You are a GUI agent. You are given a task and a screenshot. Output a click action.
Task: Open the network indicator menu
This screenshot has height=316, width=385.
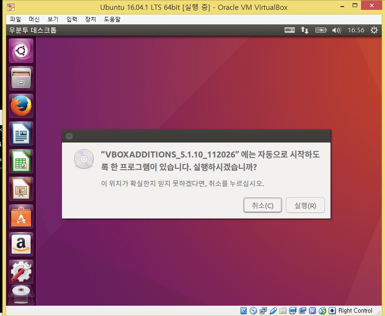coord(305,30)
